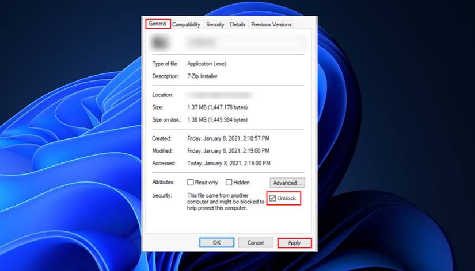Select the '7-Zip Installer' description text
This screenshot has height=271, width=475.
point(202,76)
